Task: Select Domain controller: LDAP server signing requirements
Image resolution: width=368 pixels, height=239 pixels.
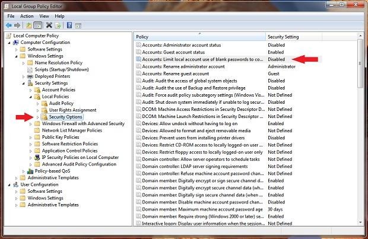Action: tap(195, 167)
